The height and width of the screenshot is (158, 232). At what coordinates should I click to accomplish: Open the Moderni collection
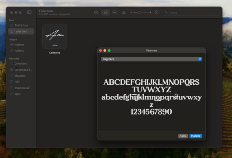click(21, 76)
